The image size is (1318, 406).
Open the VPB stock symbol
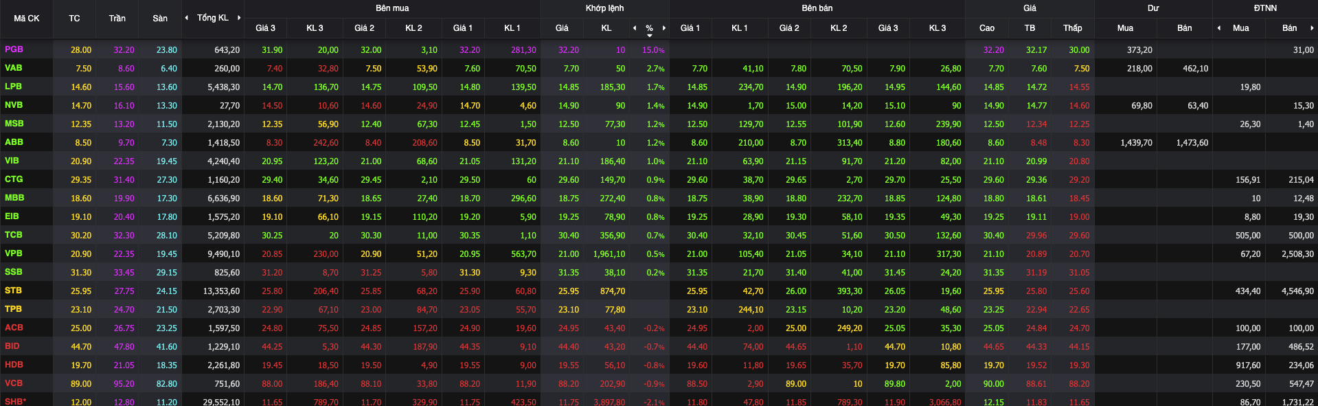(x=14, y=253)
